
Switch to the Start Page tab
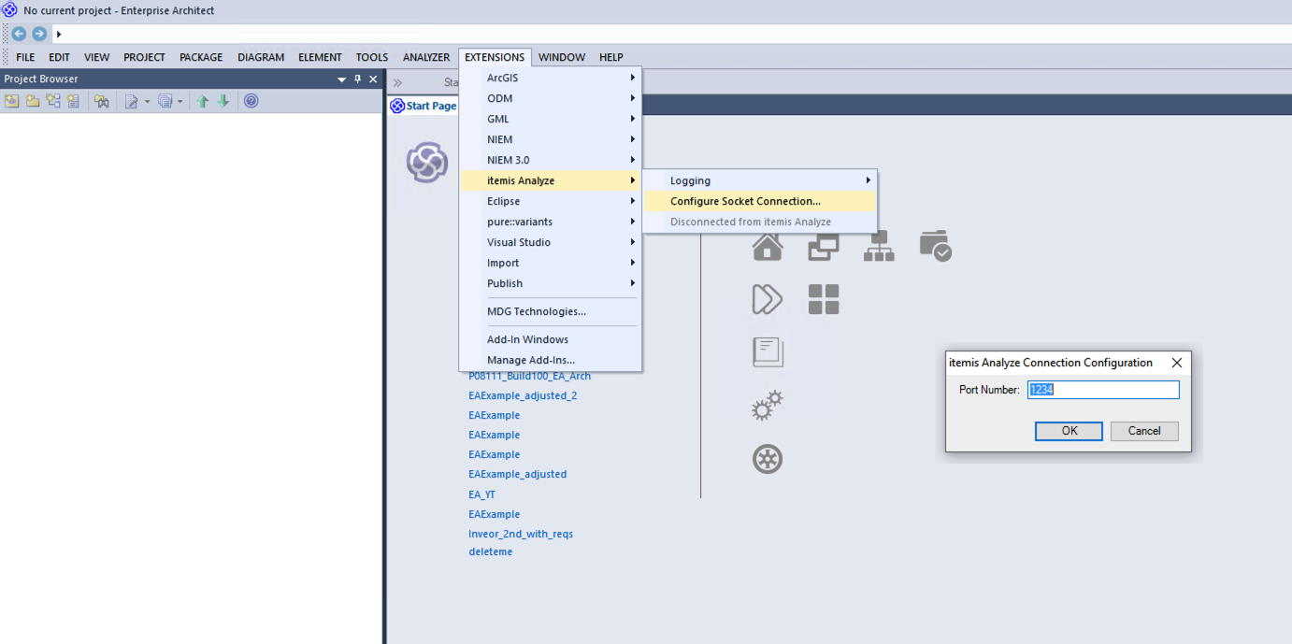[424, 106]
